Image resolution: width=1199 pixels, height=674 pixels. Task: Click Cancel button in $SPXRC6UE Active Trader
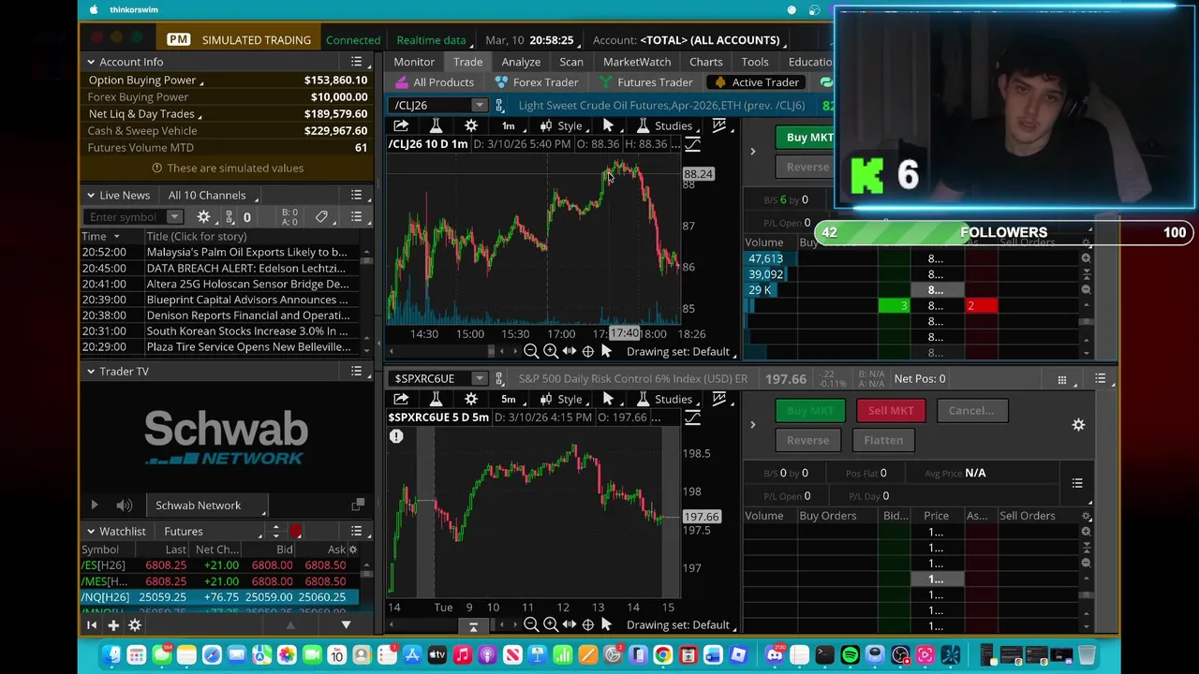point(970,410)
